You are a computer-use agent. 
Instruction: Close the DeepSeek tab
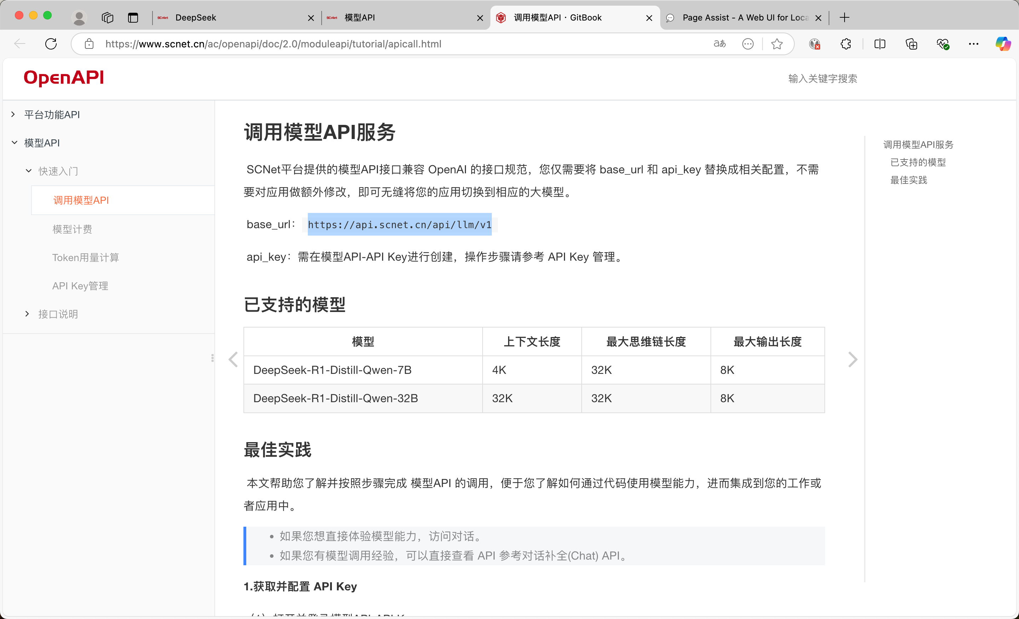tap(311, 18)
